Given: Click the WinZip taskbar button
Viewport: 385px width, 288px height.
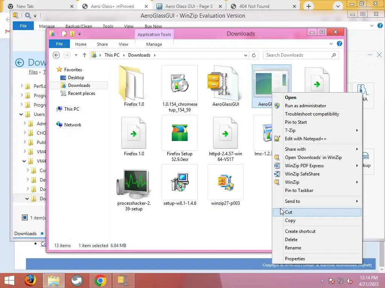Looking at the screenshot, I should [123, 280].
